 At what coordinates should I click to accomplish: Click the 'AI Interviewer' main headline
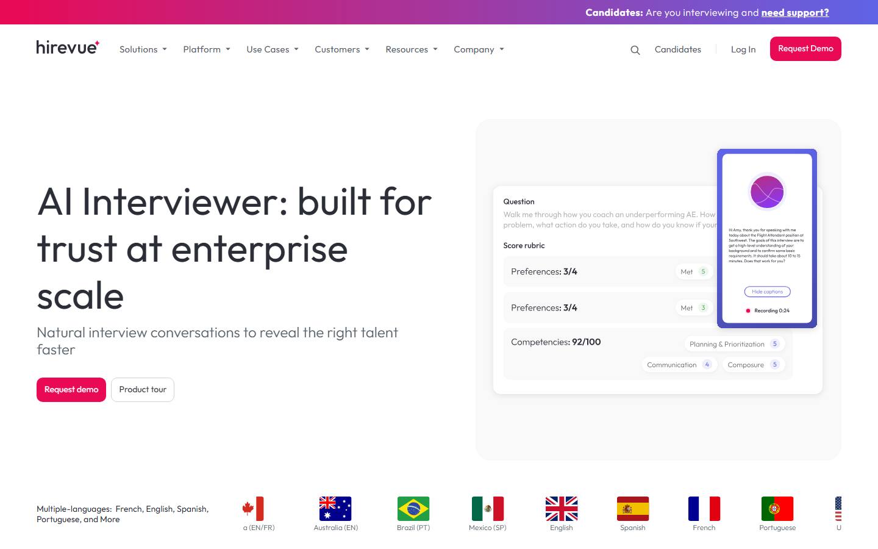click(234, 248)
